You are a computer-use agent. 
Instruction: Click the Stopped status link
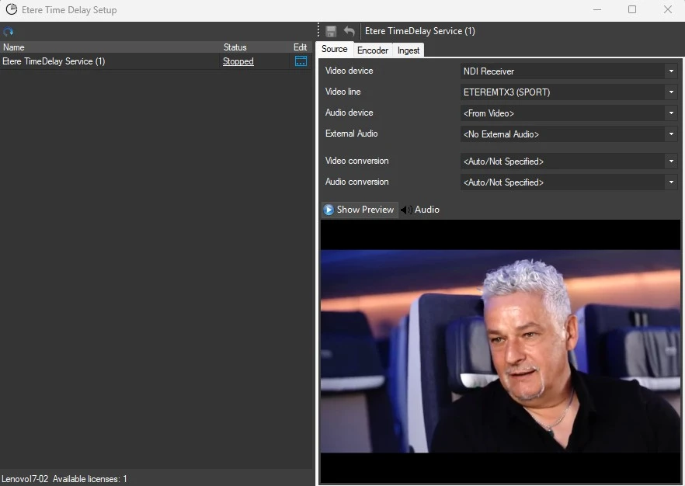click(x=238, y=61)
